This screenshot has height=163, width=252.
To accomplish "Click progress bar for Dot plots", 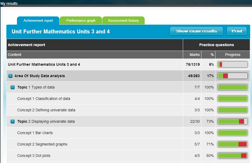I will 232,156.
